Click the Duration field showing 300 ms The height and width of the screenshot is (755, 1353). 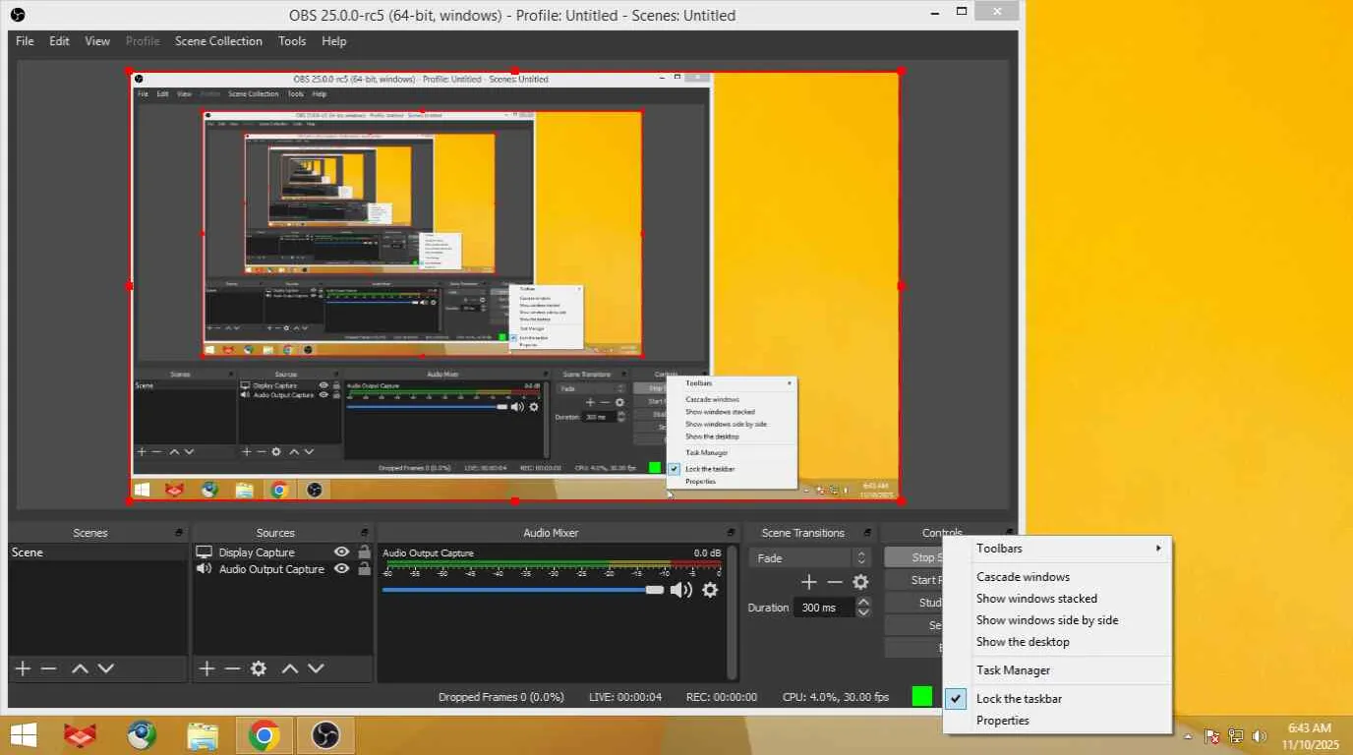coord(824,608)
